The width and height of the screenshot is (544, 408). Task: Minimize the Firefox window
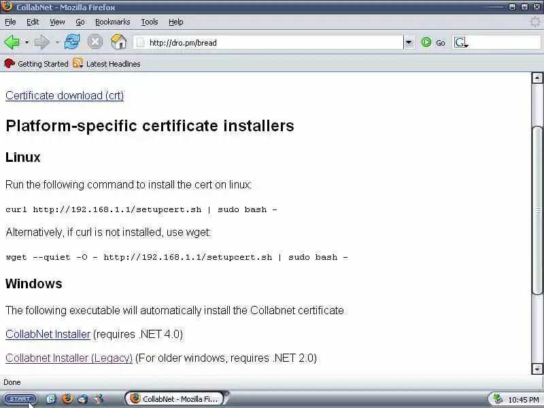click(513, 7)
